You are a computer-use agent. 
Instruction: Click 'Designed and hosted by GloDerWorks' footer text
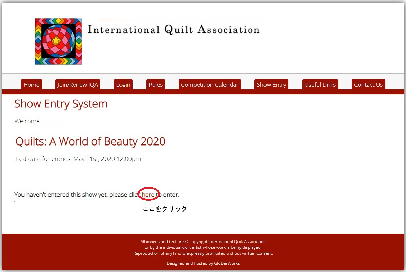click(203, 263)
